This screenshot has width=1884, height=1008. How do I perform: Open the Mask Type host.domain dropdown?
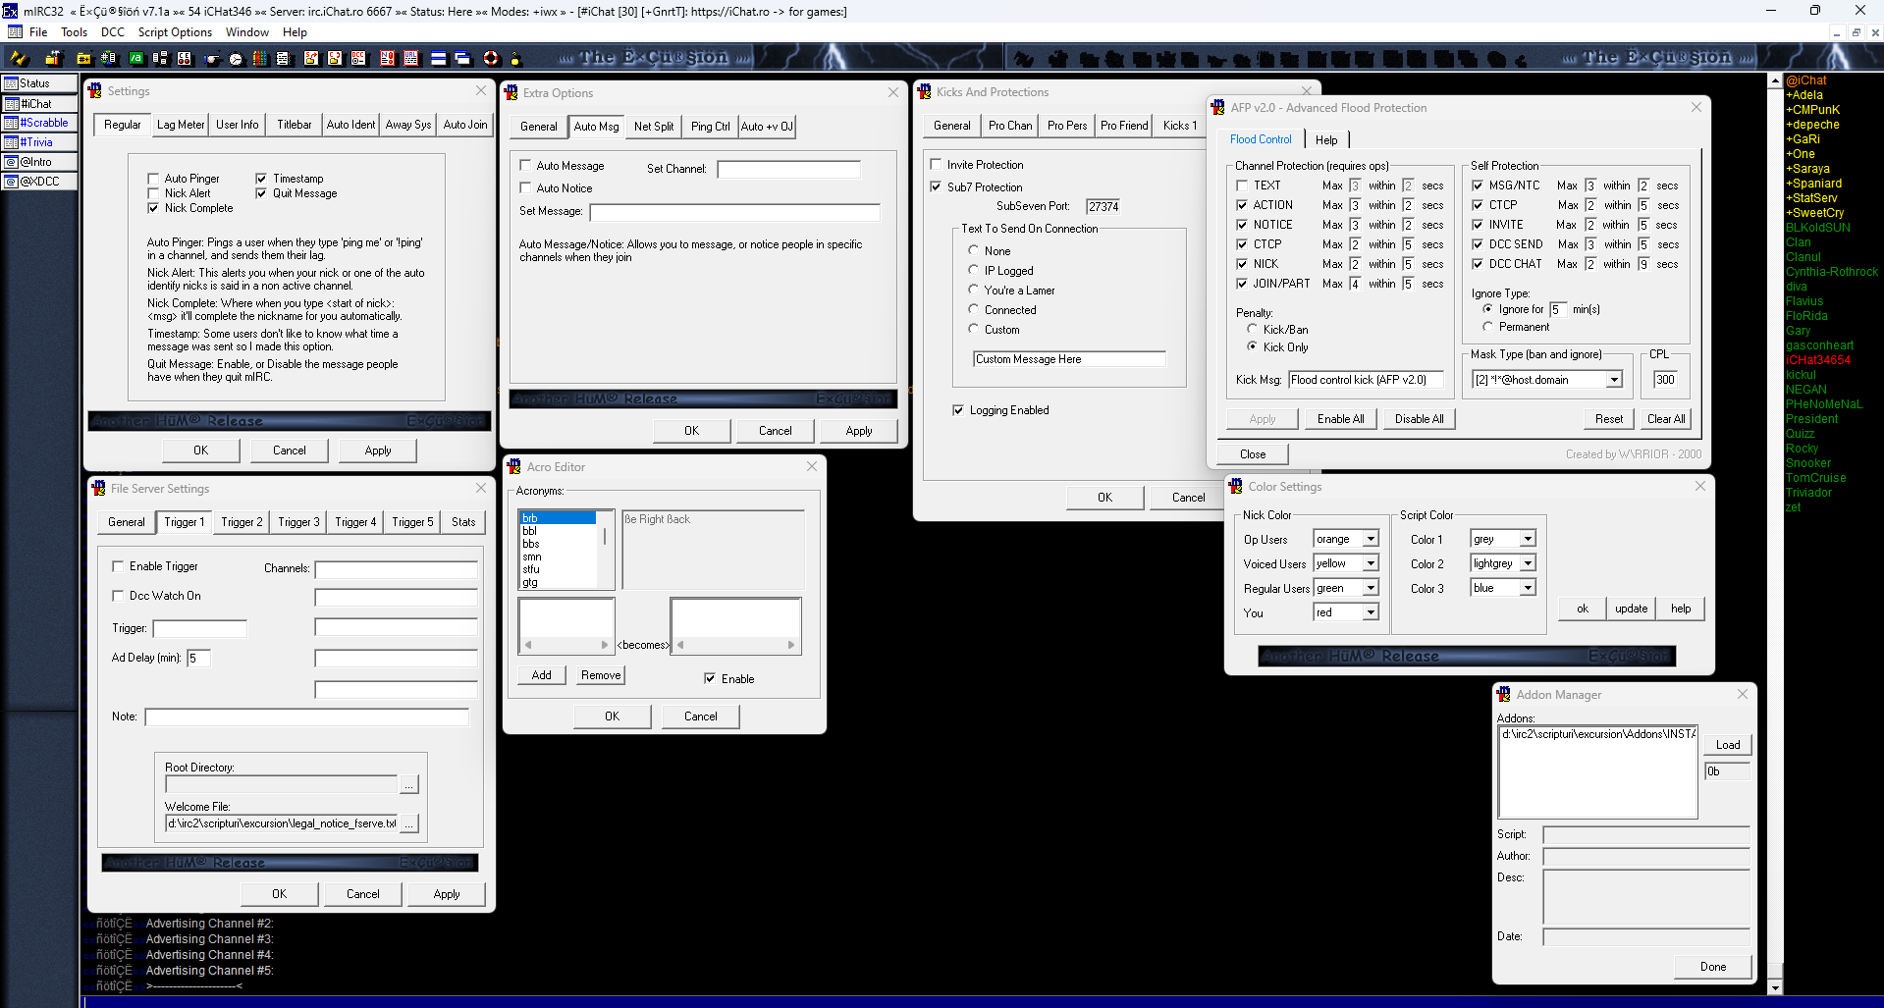[x=1613, y=380]
